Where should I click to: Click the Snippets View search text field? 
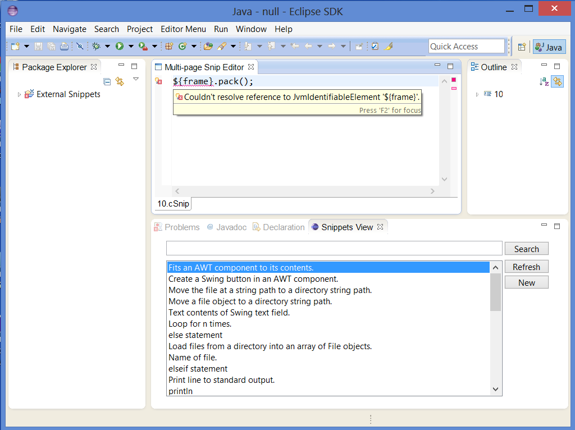coord(334,248)
